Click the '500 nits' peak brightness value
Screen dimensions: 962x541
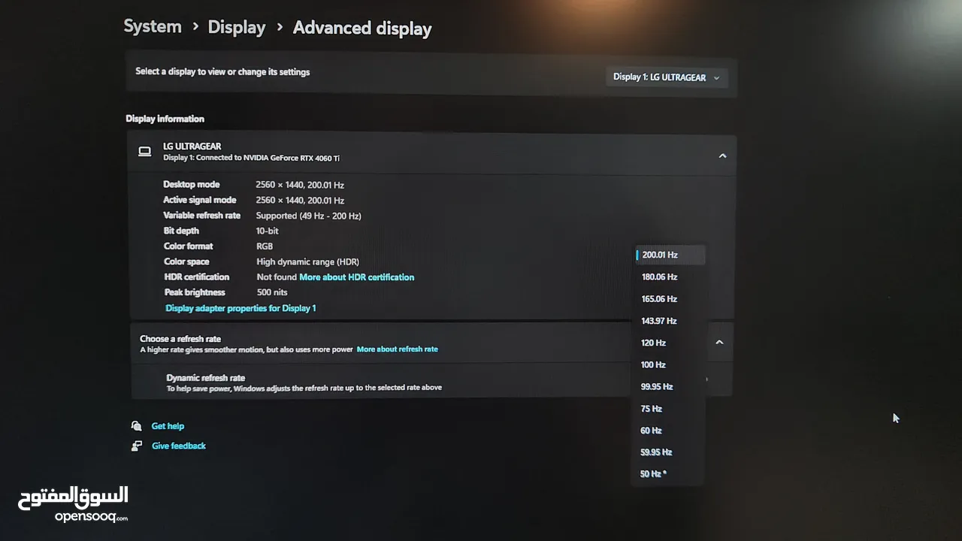[x=272, y=292]
